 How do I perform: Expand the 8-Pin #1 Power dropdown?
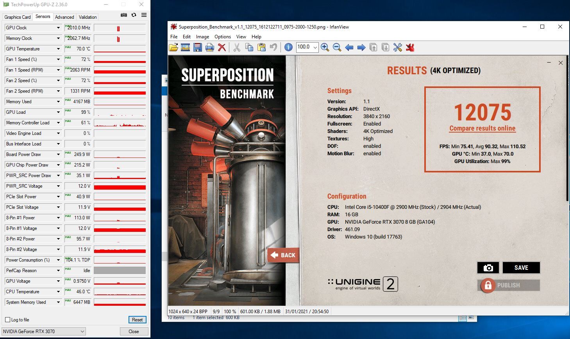point(58,218)
